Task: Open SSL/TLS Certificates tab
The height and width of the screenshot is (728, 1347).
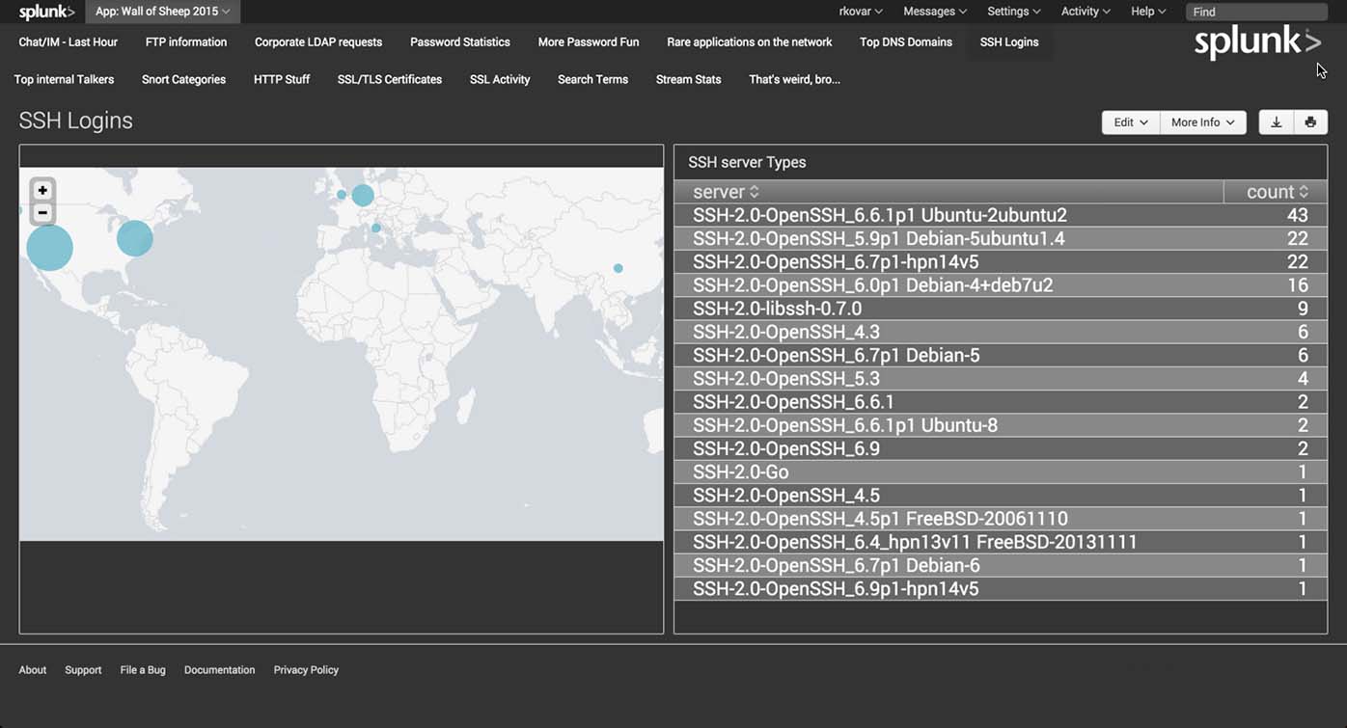Action: [390, 80]
